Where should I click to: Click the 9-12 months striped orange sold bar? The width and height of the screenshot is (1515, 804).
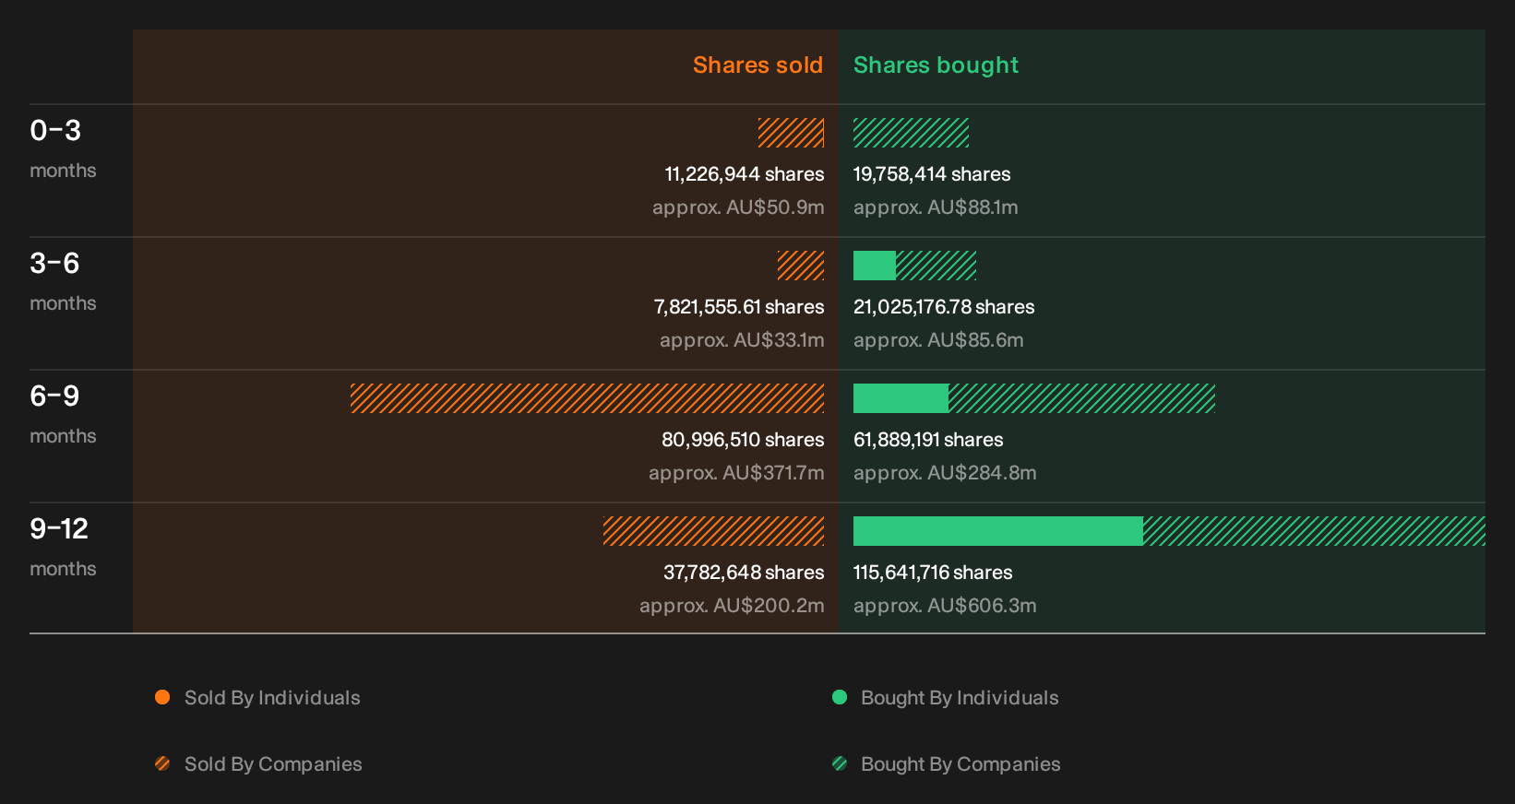(x=713, y=531)
